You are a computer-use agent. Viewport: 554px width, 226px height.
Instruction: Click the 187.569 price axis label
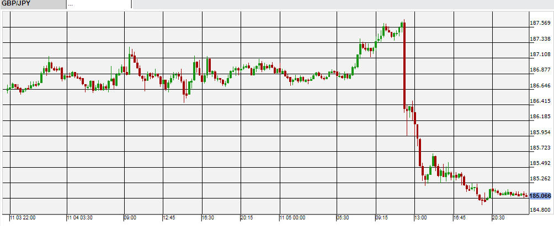(540, 23)
